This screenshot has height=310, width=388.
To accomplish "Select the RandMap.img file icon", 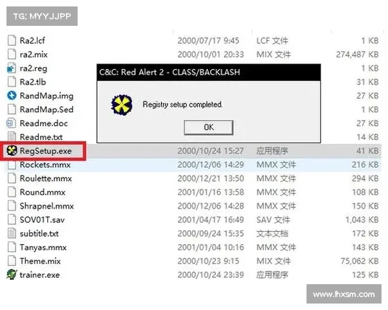I will tap(11, 96).
